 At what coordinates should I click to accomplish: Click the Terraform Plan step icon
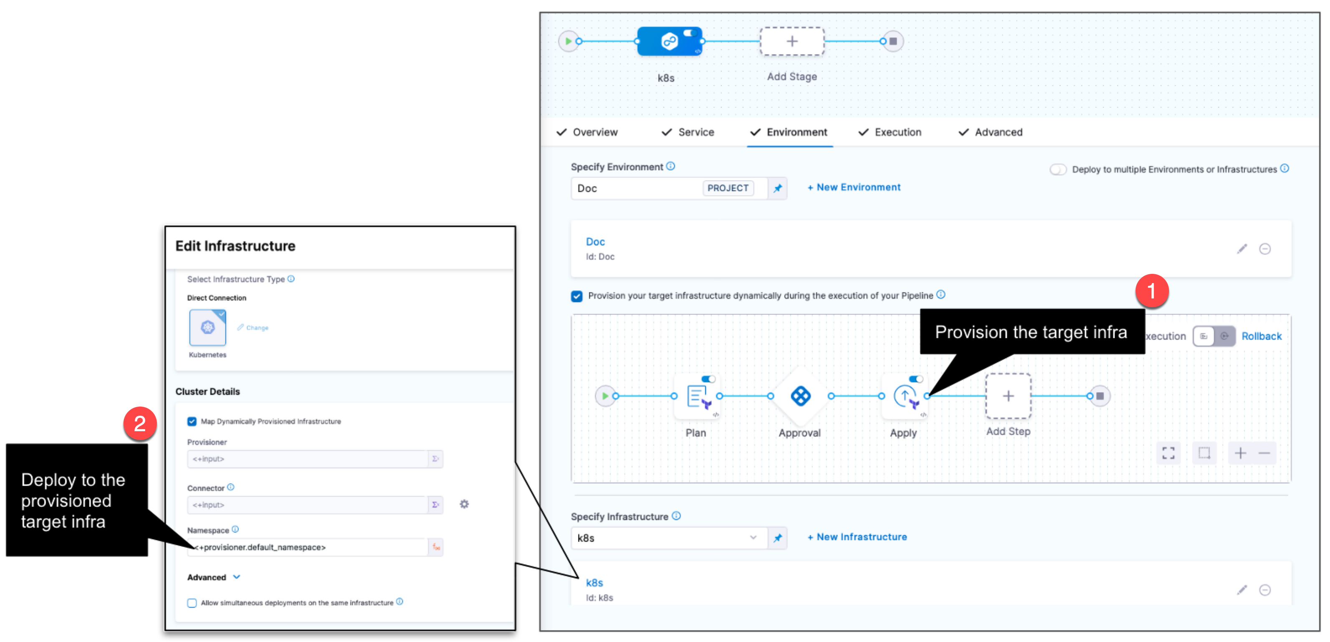click(697, 397)
